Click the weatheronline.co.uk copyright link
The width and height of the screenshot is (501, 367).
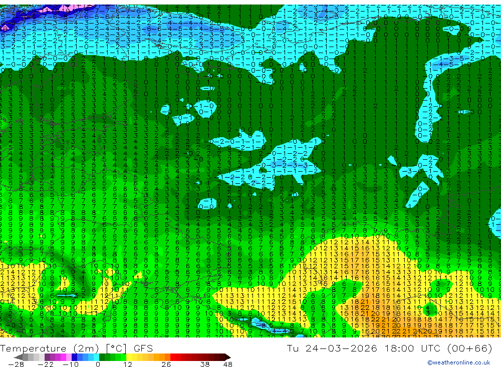coord(459,362)
